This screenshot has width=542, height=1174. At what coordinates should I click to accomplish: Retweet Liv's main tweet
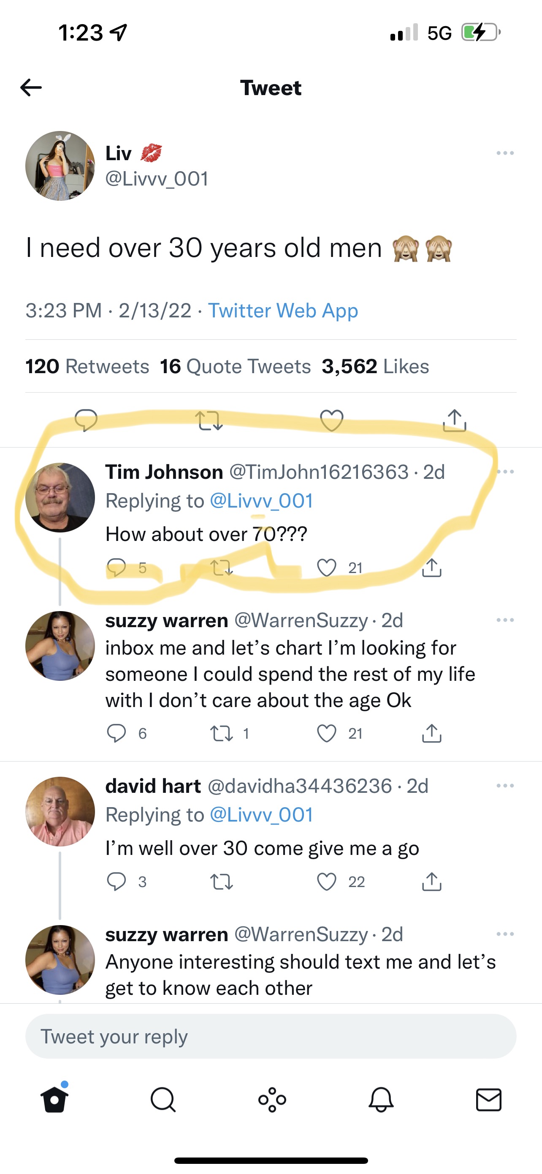click(209, 420)
